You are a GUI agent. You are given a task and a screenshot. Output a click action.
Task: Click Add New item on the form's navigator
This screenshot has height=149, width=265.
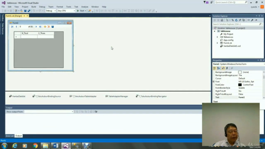click(45, 26)
